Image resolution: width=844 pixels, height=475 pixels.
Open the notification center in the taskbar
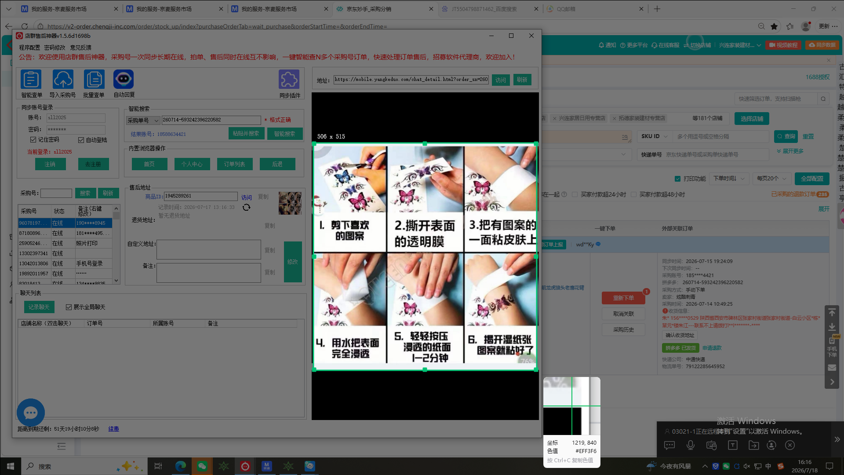pyautogui.click(x=829, y=466)
